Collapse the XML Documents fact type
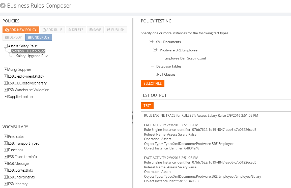Screen dimensions: 291x188 coord(151,42)
